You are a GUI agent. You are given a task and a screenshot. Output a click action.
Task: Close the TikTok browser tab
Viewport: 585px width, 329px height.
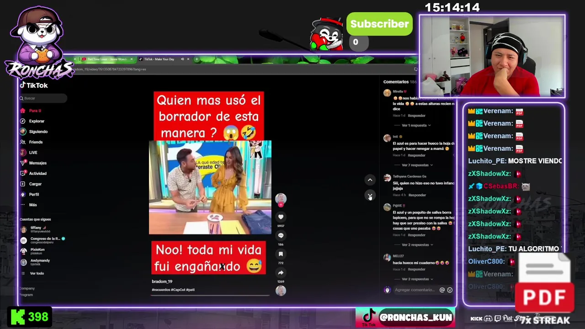tap(188, 59)
